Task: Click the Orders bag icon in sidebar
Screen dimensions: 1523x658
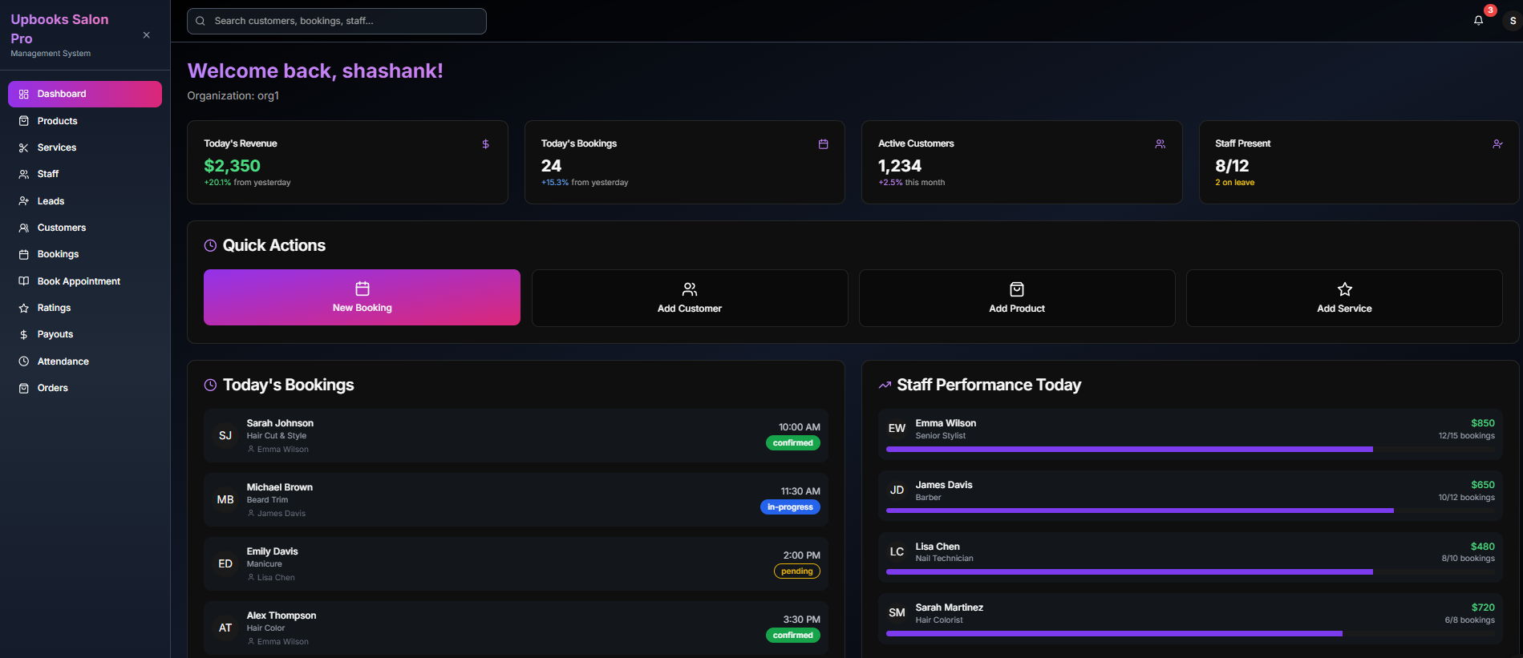Action: pos(23,388)
